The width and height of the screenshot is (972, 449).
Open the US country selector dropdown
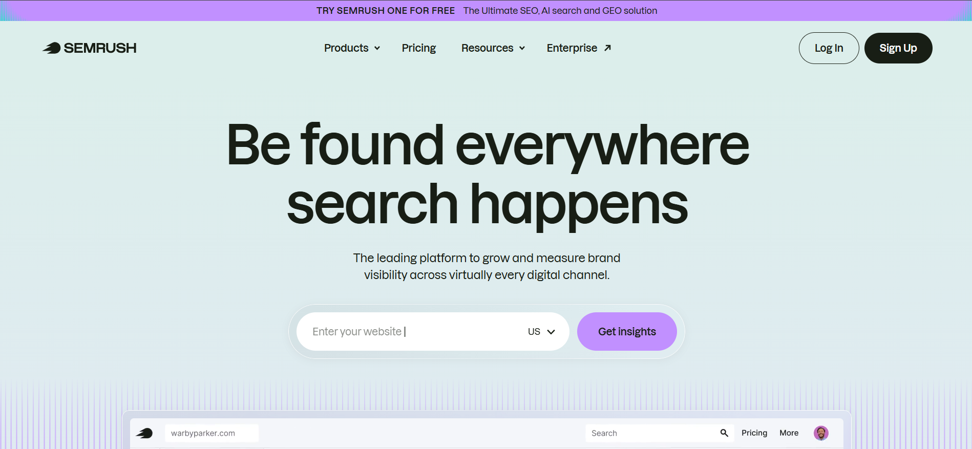(x=541, y=332)
